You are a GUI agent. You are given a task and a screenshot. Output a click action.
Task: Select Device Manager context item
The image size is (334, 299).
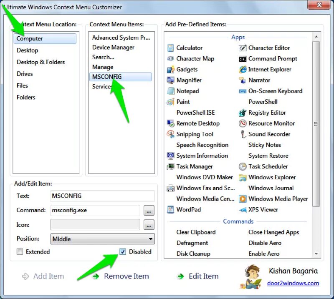click(113, 48)
